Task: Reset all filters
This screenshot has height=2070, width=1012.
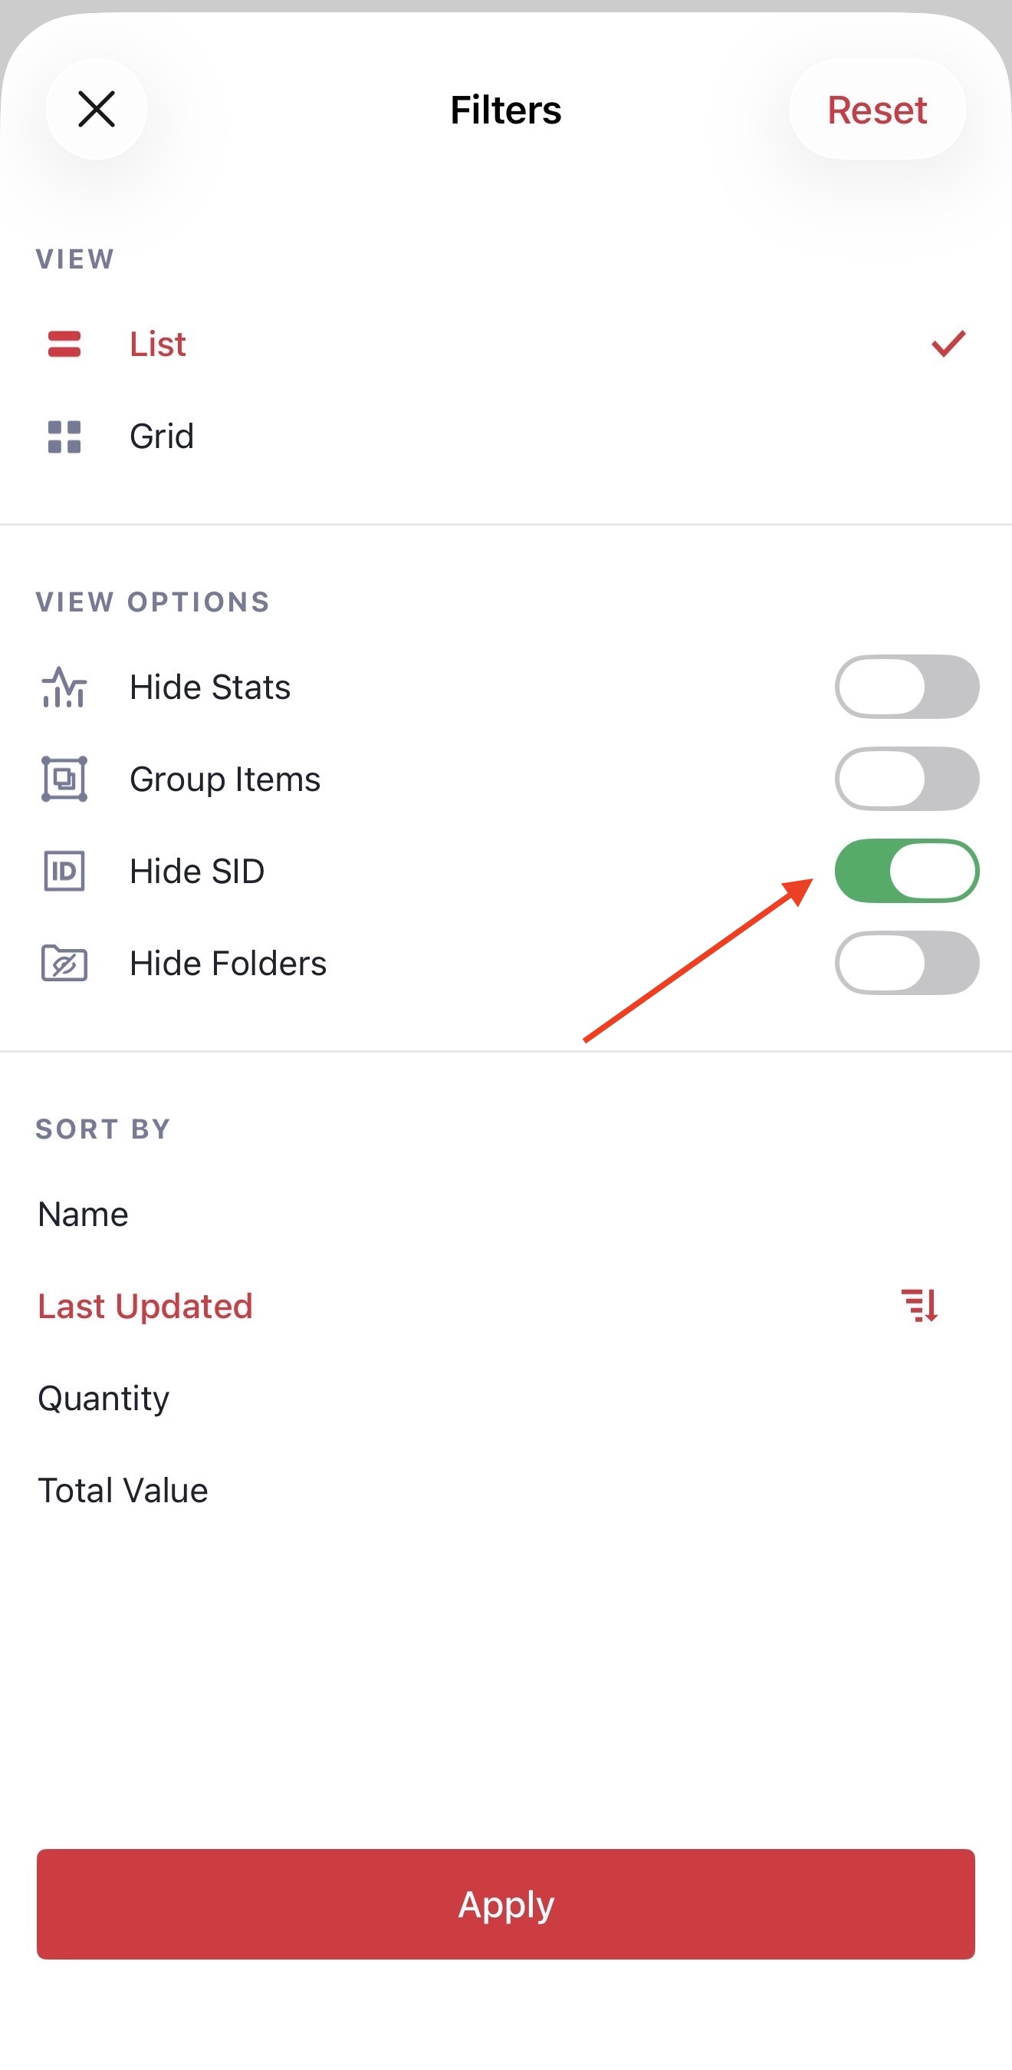Action: 877,109
